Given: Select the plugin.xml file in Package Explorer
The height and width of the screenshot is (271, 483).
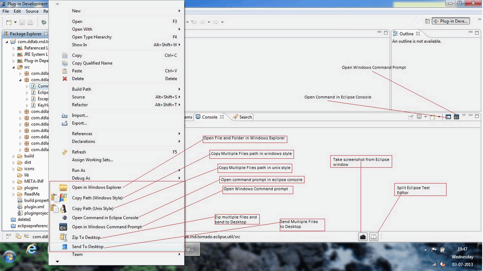Looking at the screenshot, I should [30, 207].
